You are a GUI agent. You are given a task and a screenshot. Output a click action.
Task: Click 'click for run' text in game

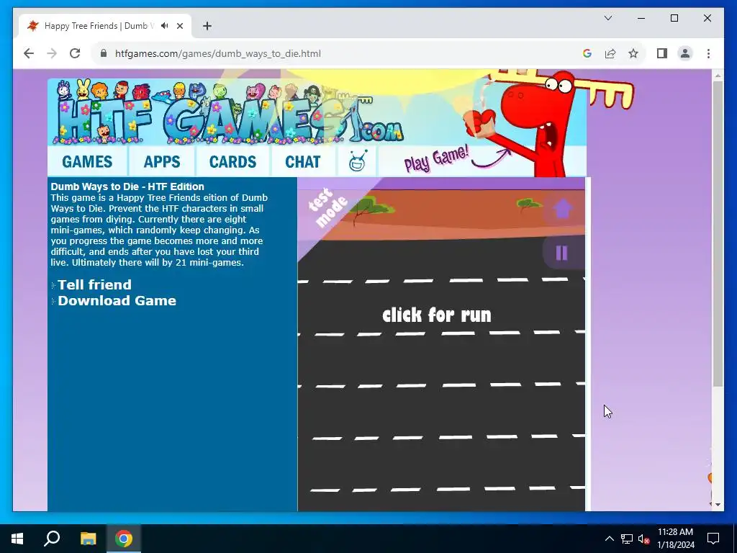point(437,315)
